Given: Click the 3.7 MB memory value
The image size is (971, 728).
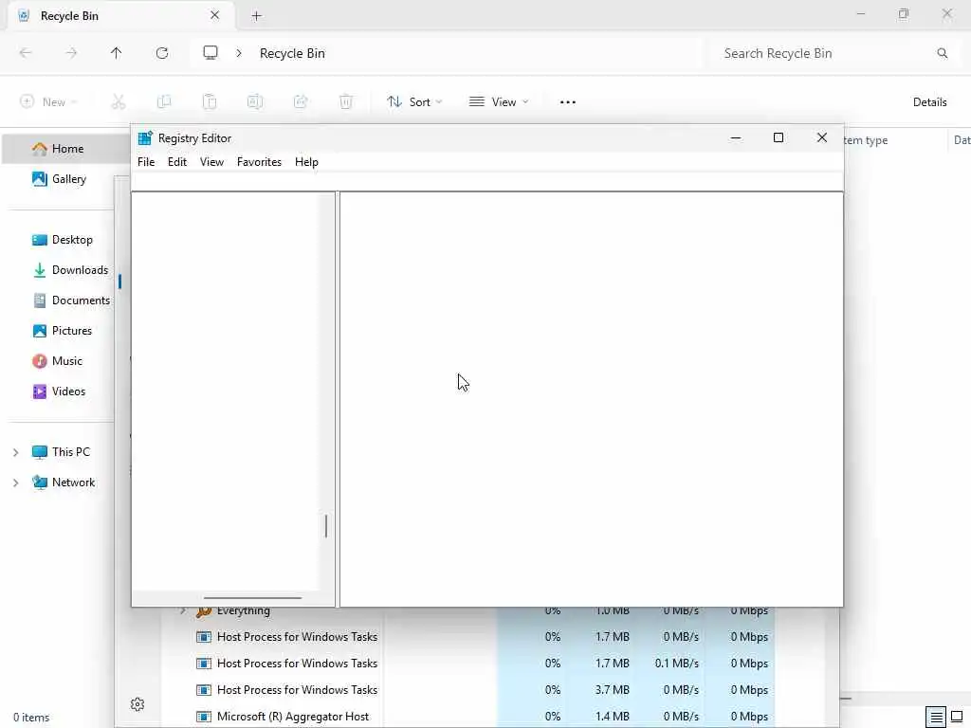Looking at the screenshot, I should [x=612, y=690].
